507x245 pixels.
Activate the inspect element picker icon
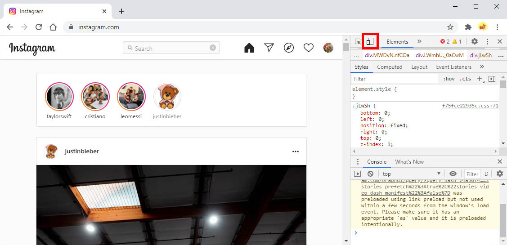pyautogui.click(x=358, y=42)
